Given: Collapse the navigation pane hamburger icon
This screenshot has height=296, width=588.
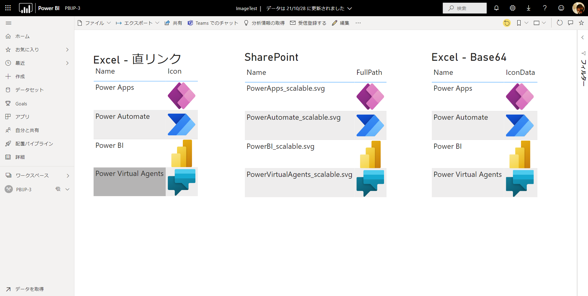Looking at the screenshot, I should 9,23.
